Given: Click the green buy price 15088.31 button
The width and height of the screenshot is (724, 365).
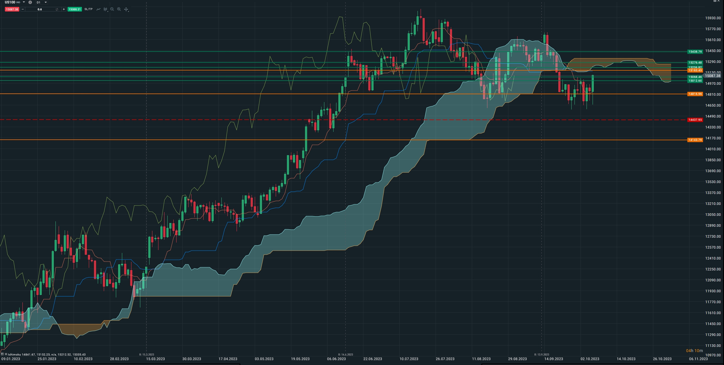Looking at the screenshot, I should point(74,9).
